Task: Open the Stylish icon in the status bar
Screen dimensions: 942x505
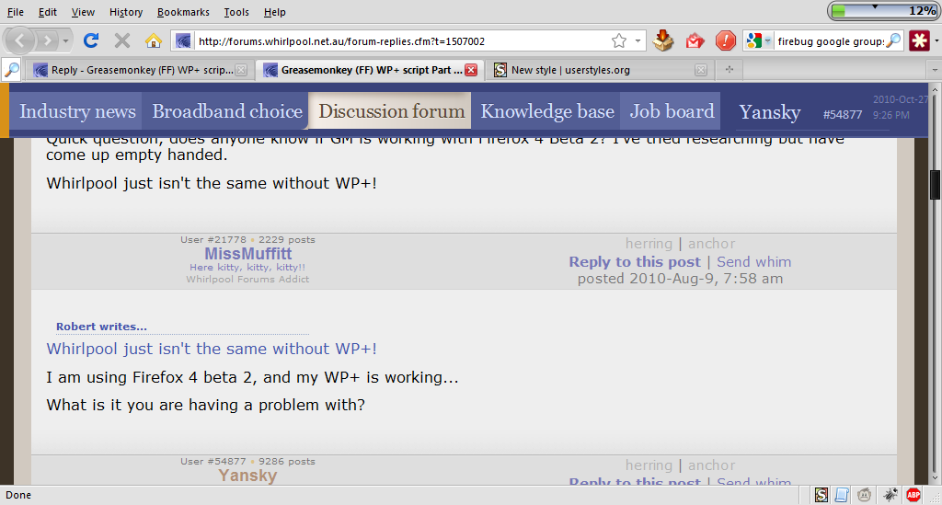Action: click(821, 495)
